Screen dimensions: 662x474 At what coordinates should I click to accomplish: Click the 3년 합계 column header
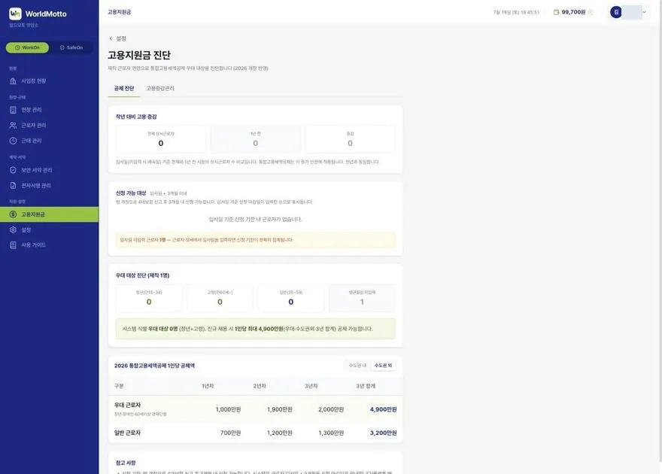pyautogui.click(x=366, y=386)
